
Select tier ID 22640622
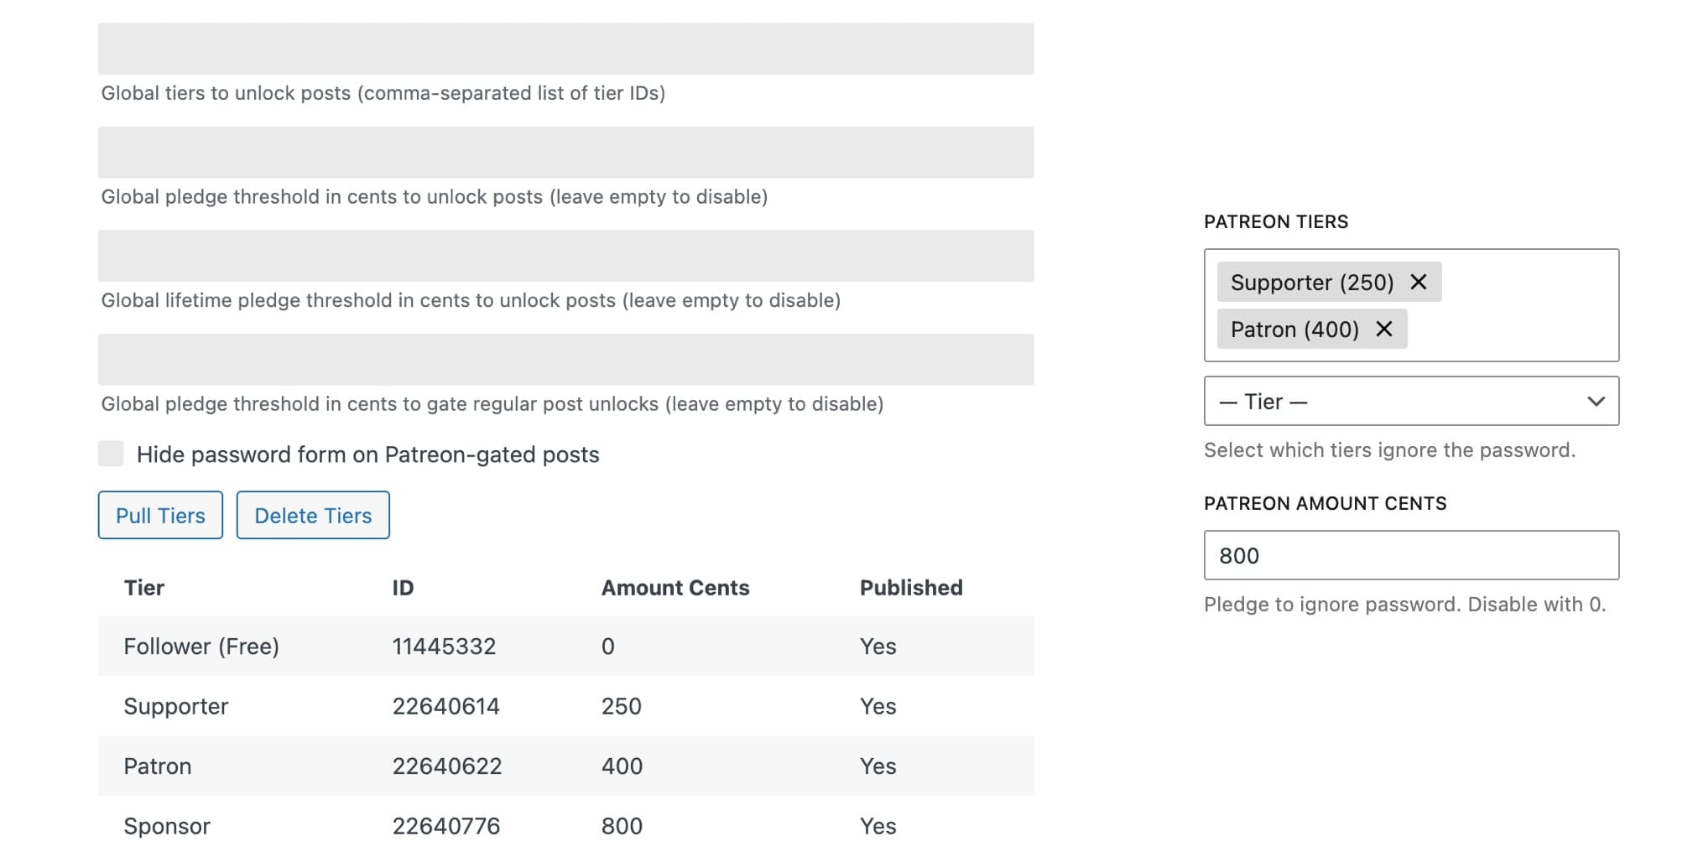pyautogui.click(x=447, y=766)
